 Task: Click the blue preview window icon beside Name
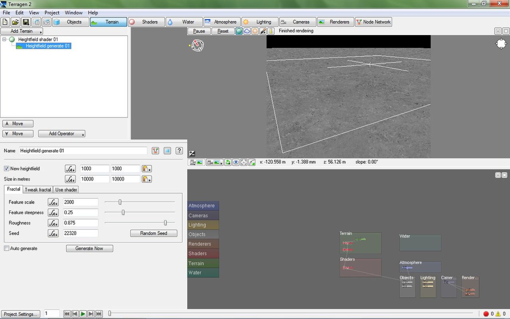[x=167, y=151]
